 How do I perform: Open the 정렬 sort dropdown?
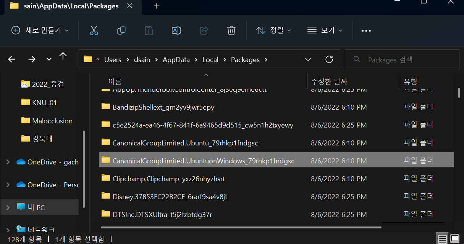click(x=273, y=30)
